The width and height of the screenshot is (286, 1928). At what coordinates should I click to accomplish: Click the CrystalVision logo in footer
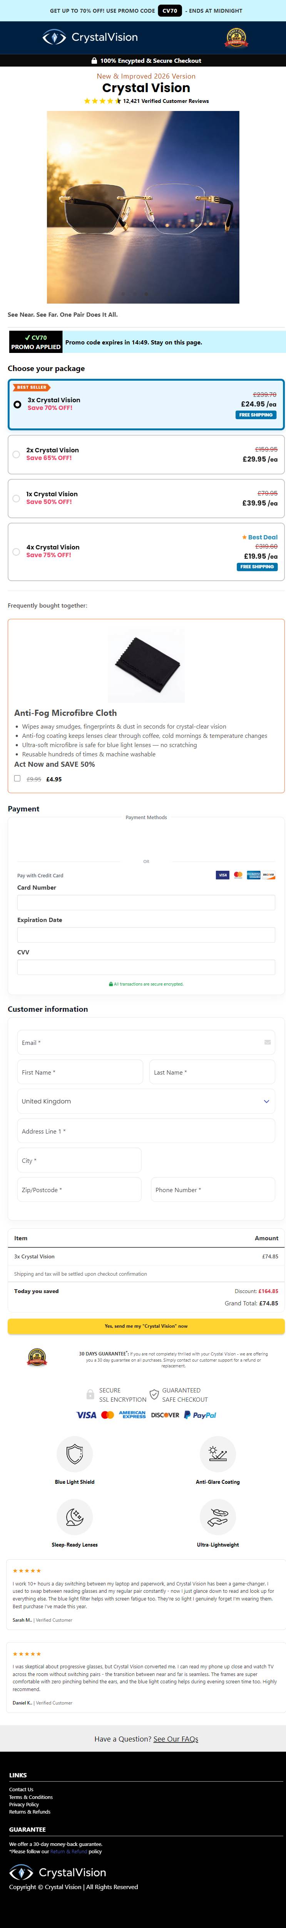tap(58, 1873)
